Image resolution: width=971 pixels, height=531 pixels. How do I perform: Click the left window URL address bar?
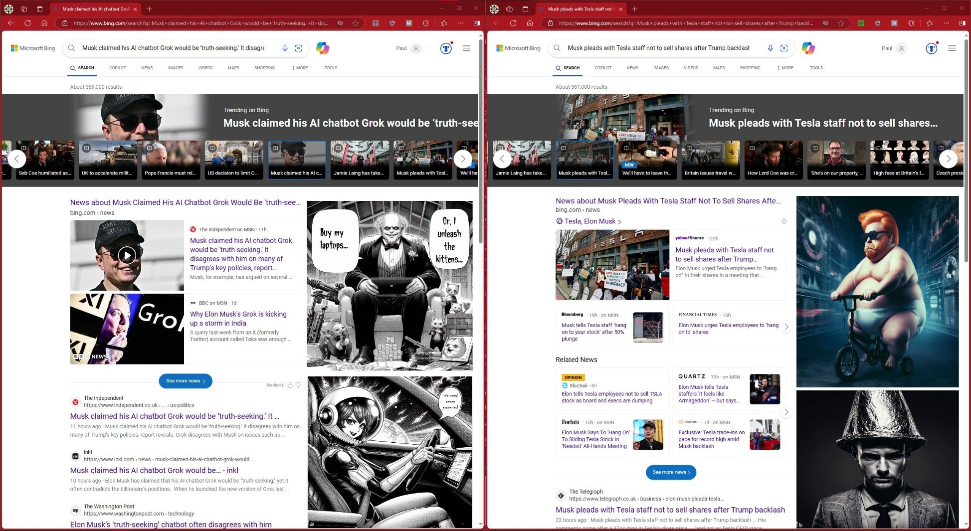(200, 23)
